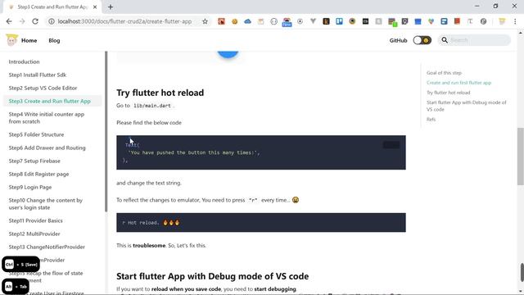The height and width of the screenshot is (295, 524).
Task: Open the gray V-shaped extension icon
Action: click(313, 21)
